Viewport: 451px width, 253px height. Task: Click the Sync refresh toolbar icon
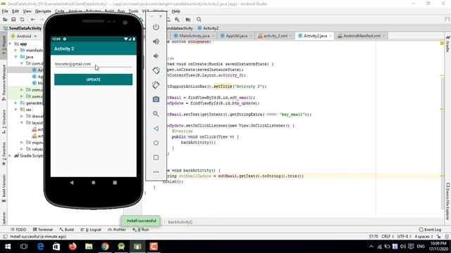pos(22,20)
